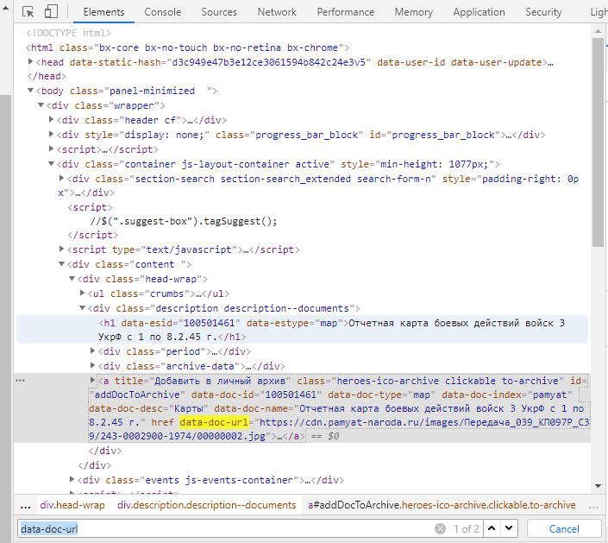The image size is (608, 543).
Task: Click the scrollbar up arrow in Elements panel
Action: tap(598, 31)
